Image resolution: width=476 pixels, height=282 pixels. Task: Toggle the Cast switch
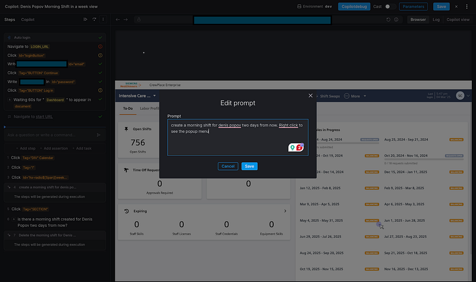tap(390, 7)
